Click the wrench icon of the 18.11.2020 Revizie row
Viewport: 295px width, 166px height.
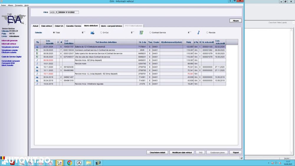tap(37, 74)
